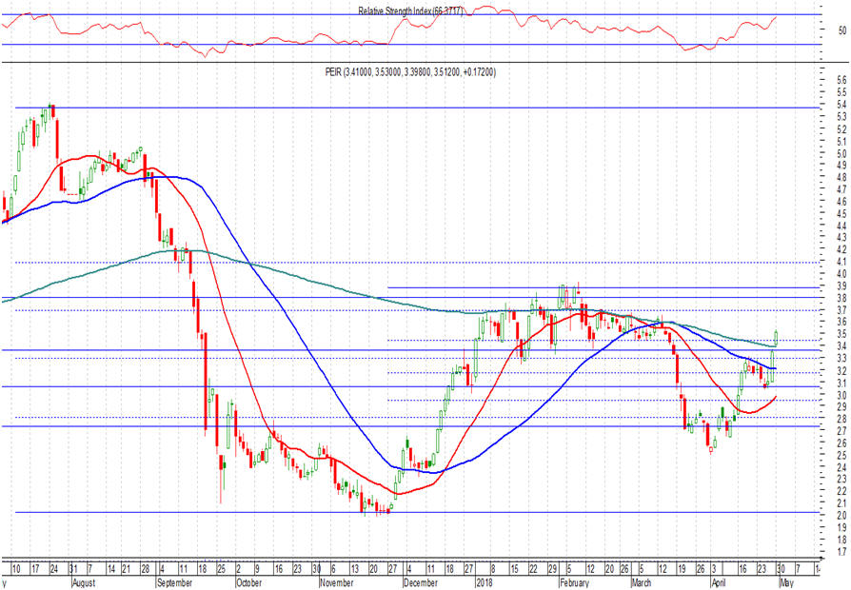Click the RSI 50 level label
The height and width of the screenshot is (590, 851).
pyautogui.click(x=841, y=30)
